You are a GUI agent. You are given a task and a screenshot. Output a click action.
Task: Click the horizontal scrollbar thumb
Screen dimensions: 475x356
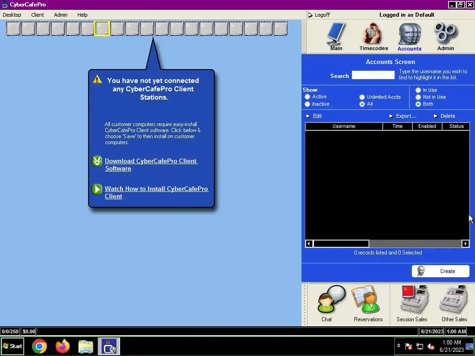pos(341,243)
